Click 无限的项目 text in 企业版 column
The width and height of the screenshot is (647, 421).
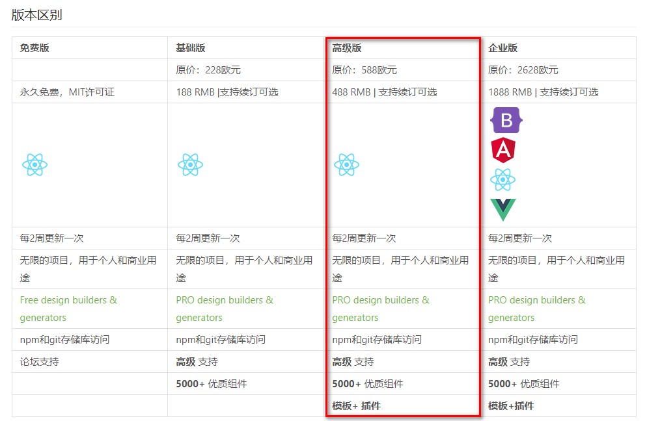pyautogui.click(x=557, y=269)
